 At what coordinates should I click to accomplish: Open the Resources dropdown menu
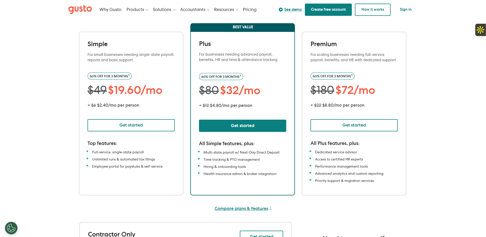226,9
